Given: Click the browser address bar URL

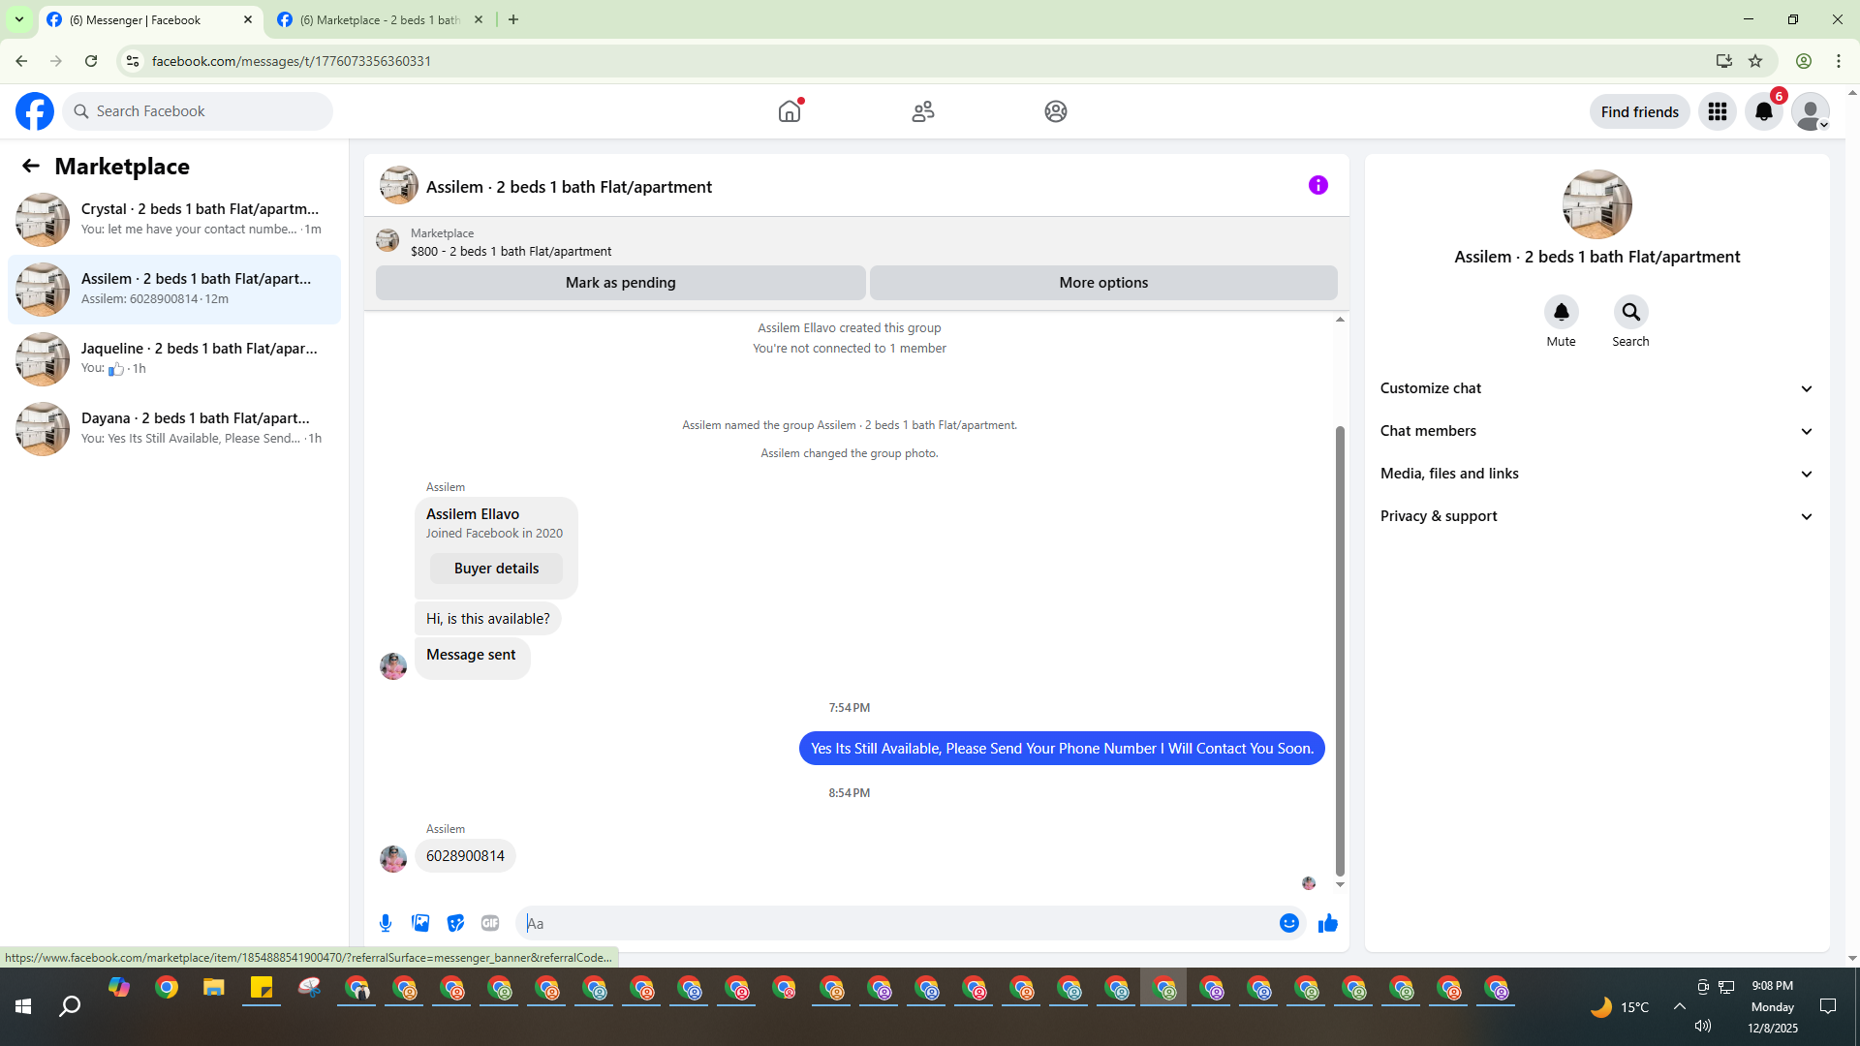Looking at the screenshot, I should tap(291, 61).
